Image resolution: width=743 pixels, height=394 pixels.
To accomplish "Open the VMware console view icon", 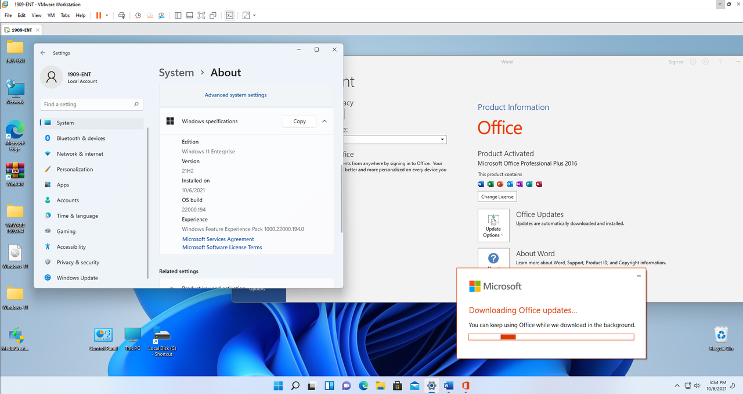I will (229, 15).
